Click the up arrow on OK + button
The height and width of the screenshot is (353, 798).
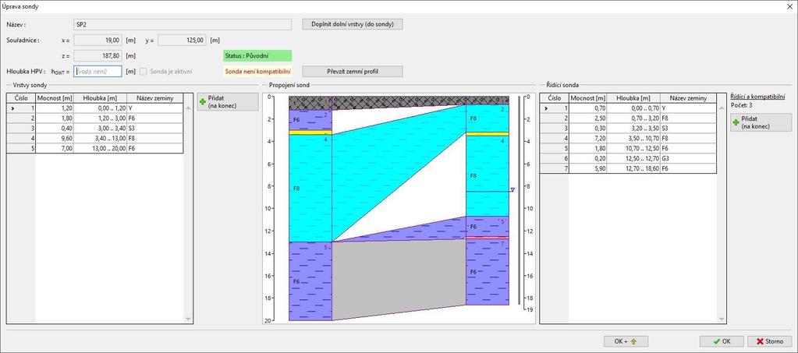[x=633, y=342]
